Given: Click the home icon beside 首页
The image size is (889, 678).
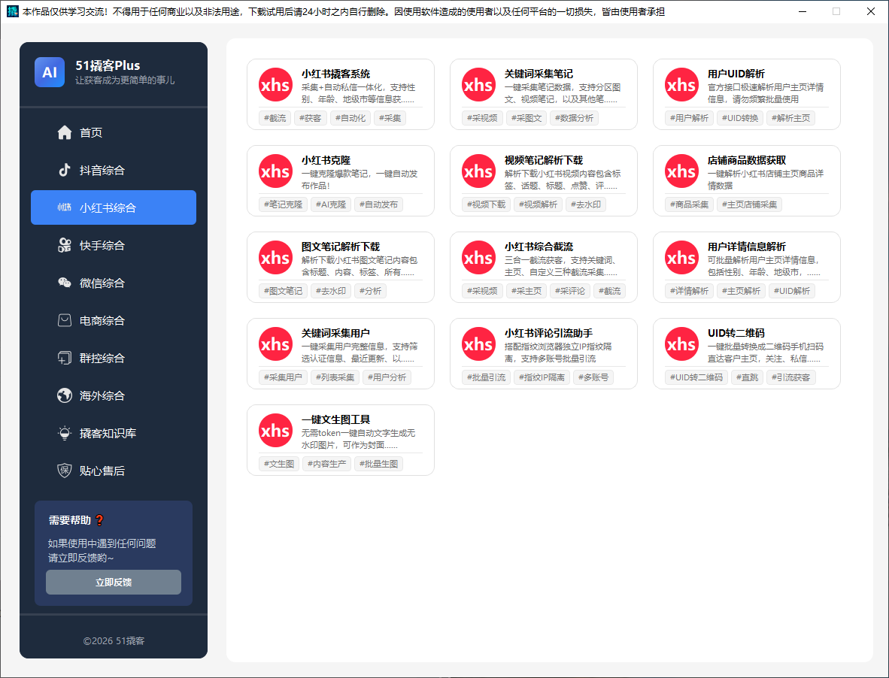Looking at the screenshot, I should [x=65, y=132].
